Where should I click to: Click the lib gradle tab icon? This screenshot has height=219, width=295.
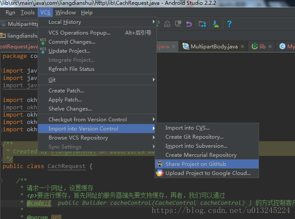click(255, 46)
